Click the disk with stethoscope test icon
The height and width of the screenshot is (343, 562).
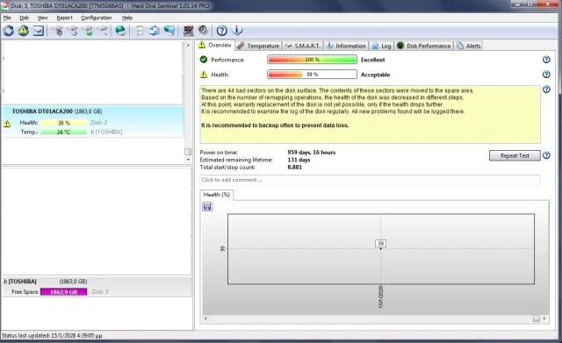coord(58,31)
